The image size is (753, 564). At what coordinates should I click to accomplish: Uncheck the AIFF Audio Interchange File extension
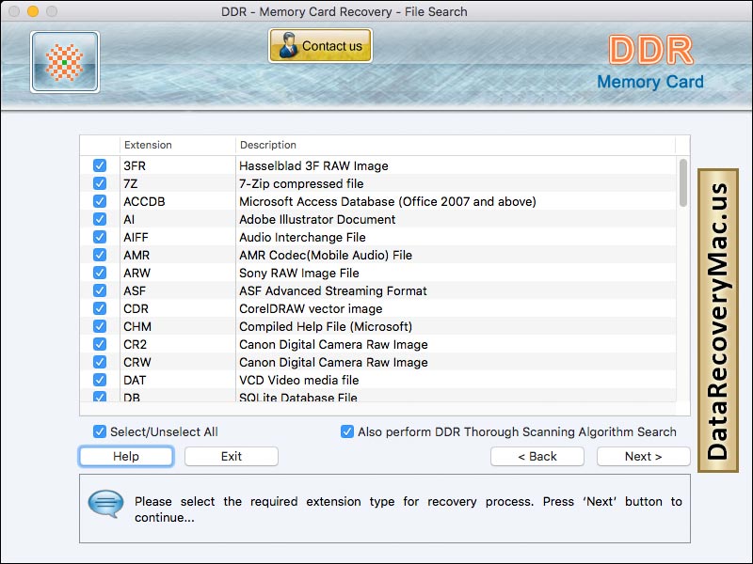[x=99, y=237]
